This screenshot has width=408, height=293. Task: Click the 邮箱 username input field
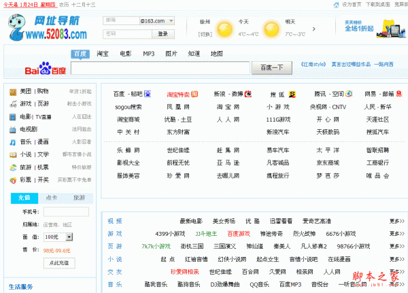point(121,21)
